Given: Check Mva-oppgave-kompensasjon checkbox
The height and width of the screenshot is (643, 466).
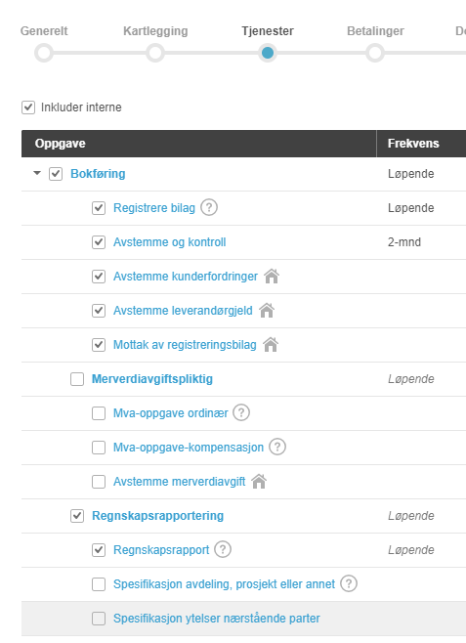Looking at the screenshot, I should click(x=99, y=447).
